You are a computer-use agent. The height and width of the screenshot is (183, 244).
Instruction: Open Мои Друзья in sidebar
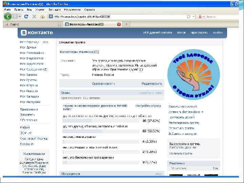pos(28,47)
